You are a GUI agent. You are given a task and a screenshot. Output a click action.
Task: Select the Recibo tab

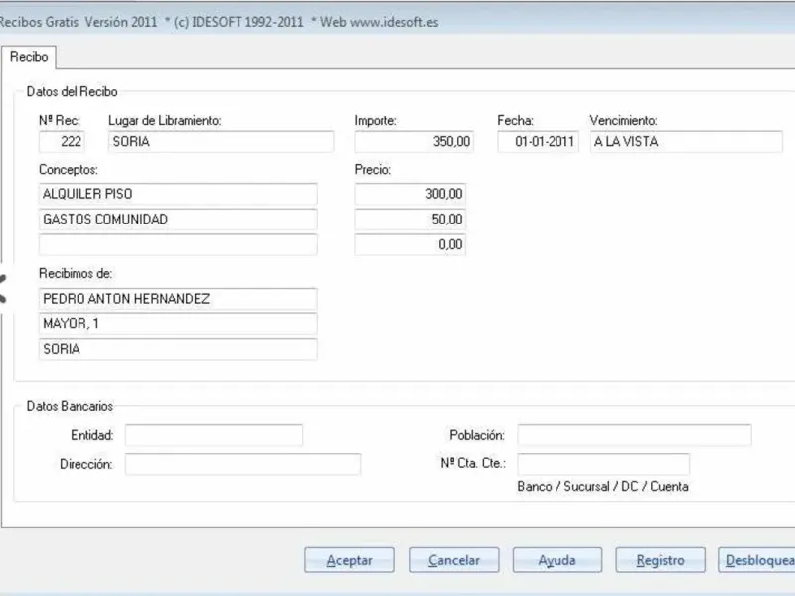[29, 57]
